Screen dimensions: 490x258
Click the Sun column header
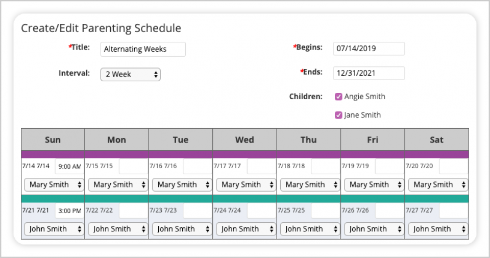(x=53, y=139)
